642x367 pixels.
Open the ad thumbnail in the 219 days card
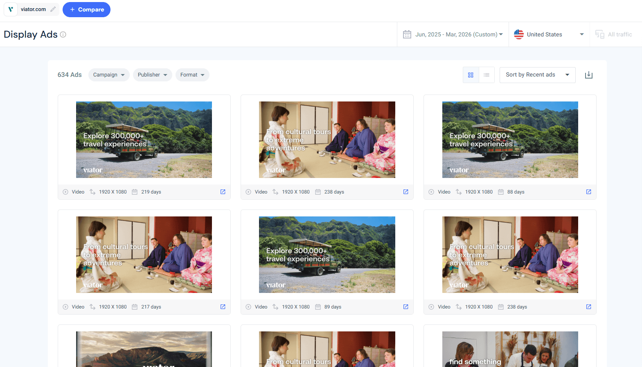144,140
